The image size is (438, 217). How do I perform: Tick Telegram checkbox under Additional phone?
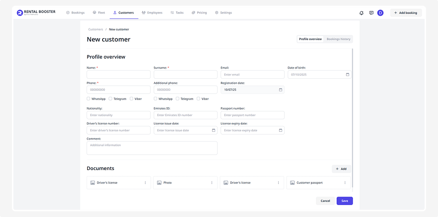coord(177,99)
